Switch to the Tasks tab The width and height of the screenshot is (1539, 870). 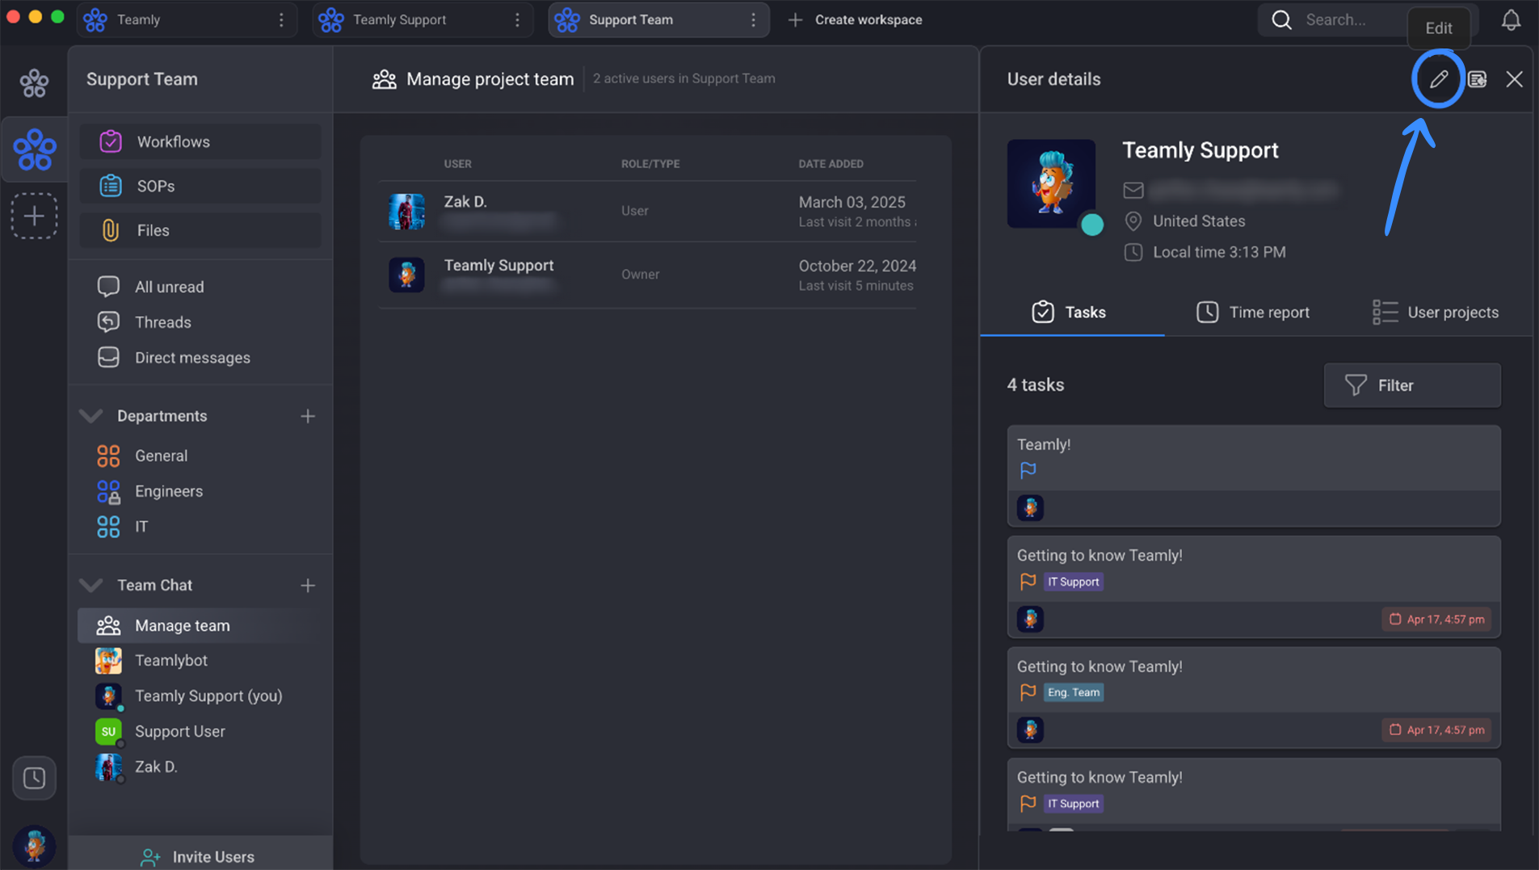(x=1071, y=313)
